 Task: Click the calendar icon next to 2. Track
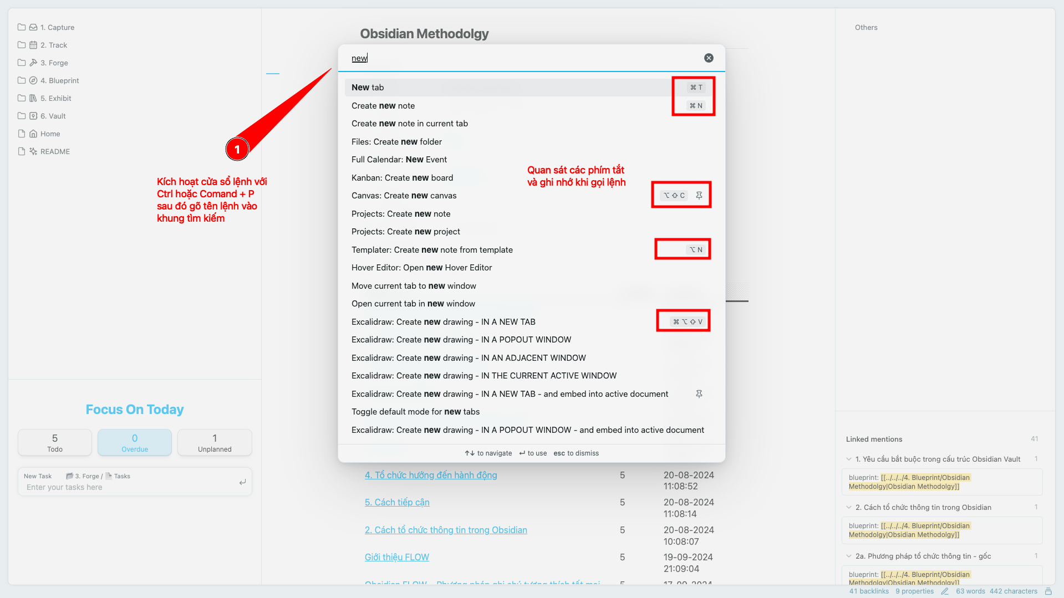pyautogui.click(x=32, y=45)
